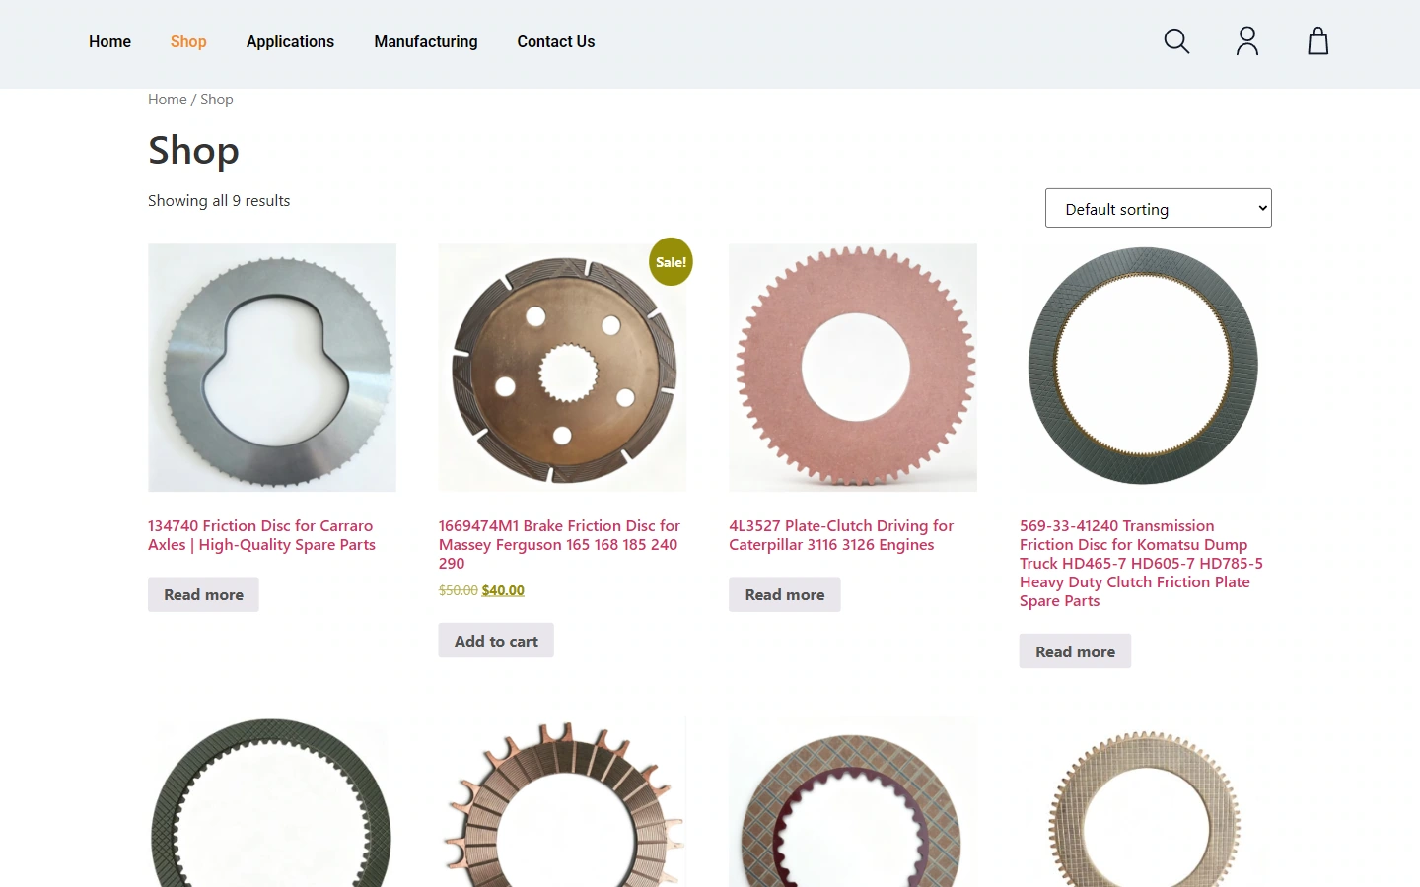The image size is (1420, 887).
Task: View the 134740 Carraro friction disc image
Action: click(272, 368)
